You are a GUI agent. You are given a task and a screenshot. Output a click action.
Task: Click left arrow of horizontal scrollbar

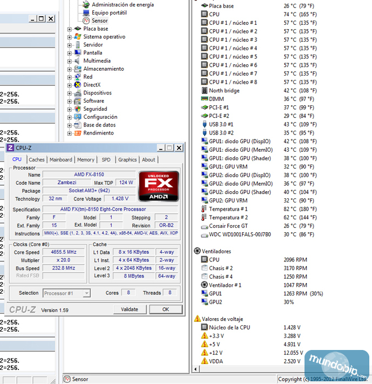pyautogui.click(x=195, y=369)
